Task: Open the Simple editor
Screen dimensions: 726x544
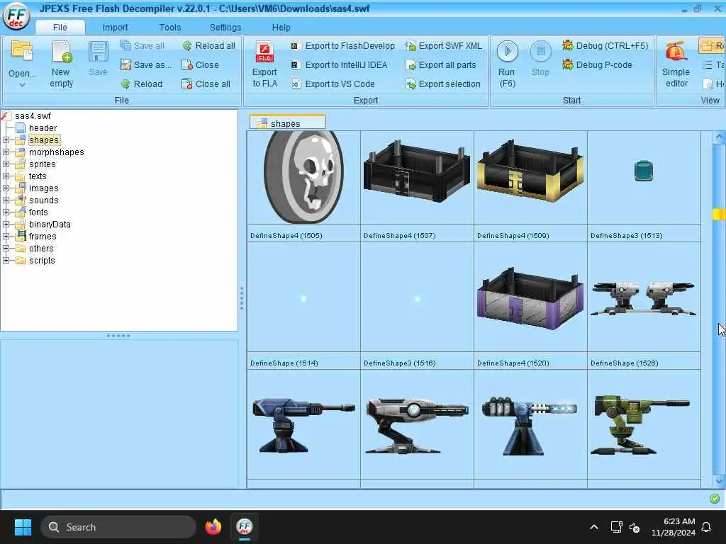Action: (676, 64)
